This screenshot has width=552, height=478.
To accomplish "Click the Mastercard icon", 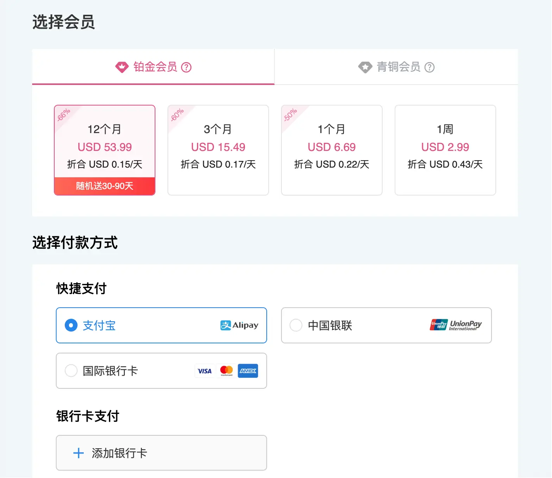I will coord(226,371).
